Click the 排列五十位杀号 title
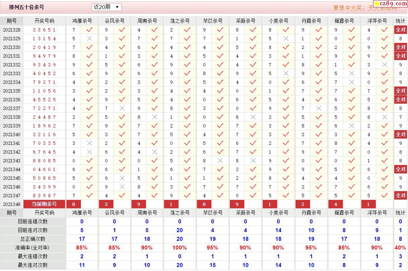The width and height of the screenshot is (408, 271). click(27, 7)
